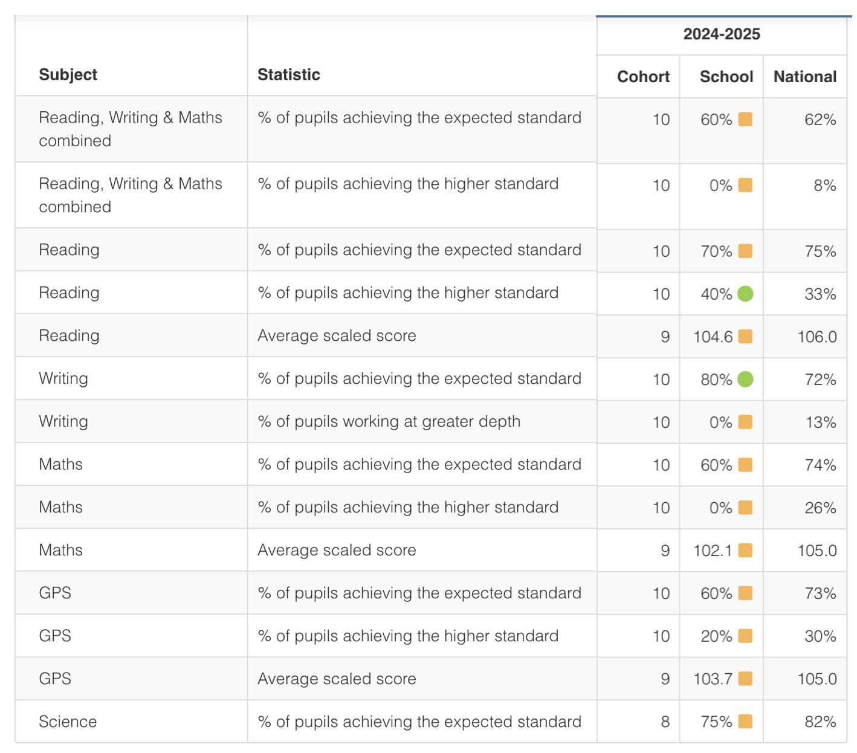
Task: Click cohort value 8 in Science row
Action: click(x=665, y=722)
